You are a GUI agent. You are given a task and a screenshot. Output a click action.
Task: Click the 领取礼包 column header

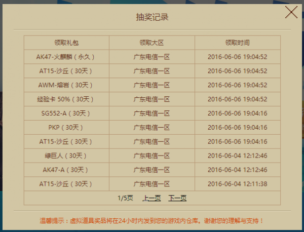[x=66, y=43]
